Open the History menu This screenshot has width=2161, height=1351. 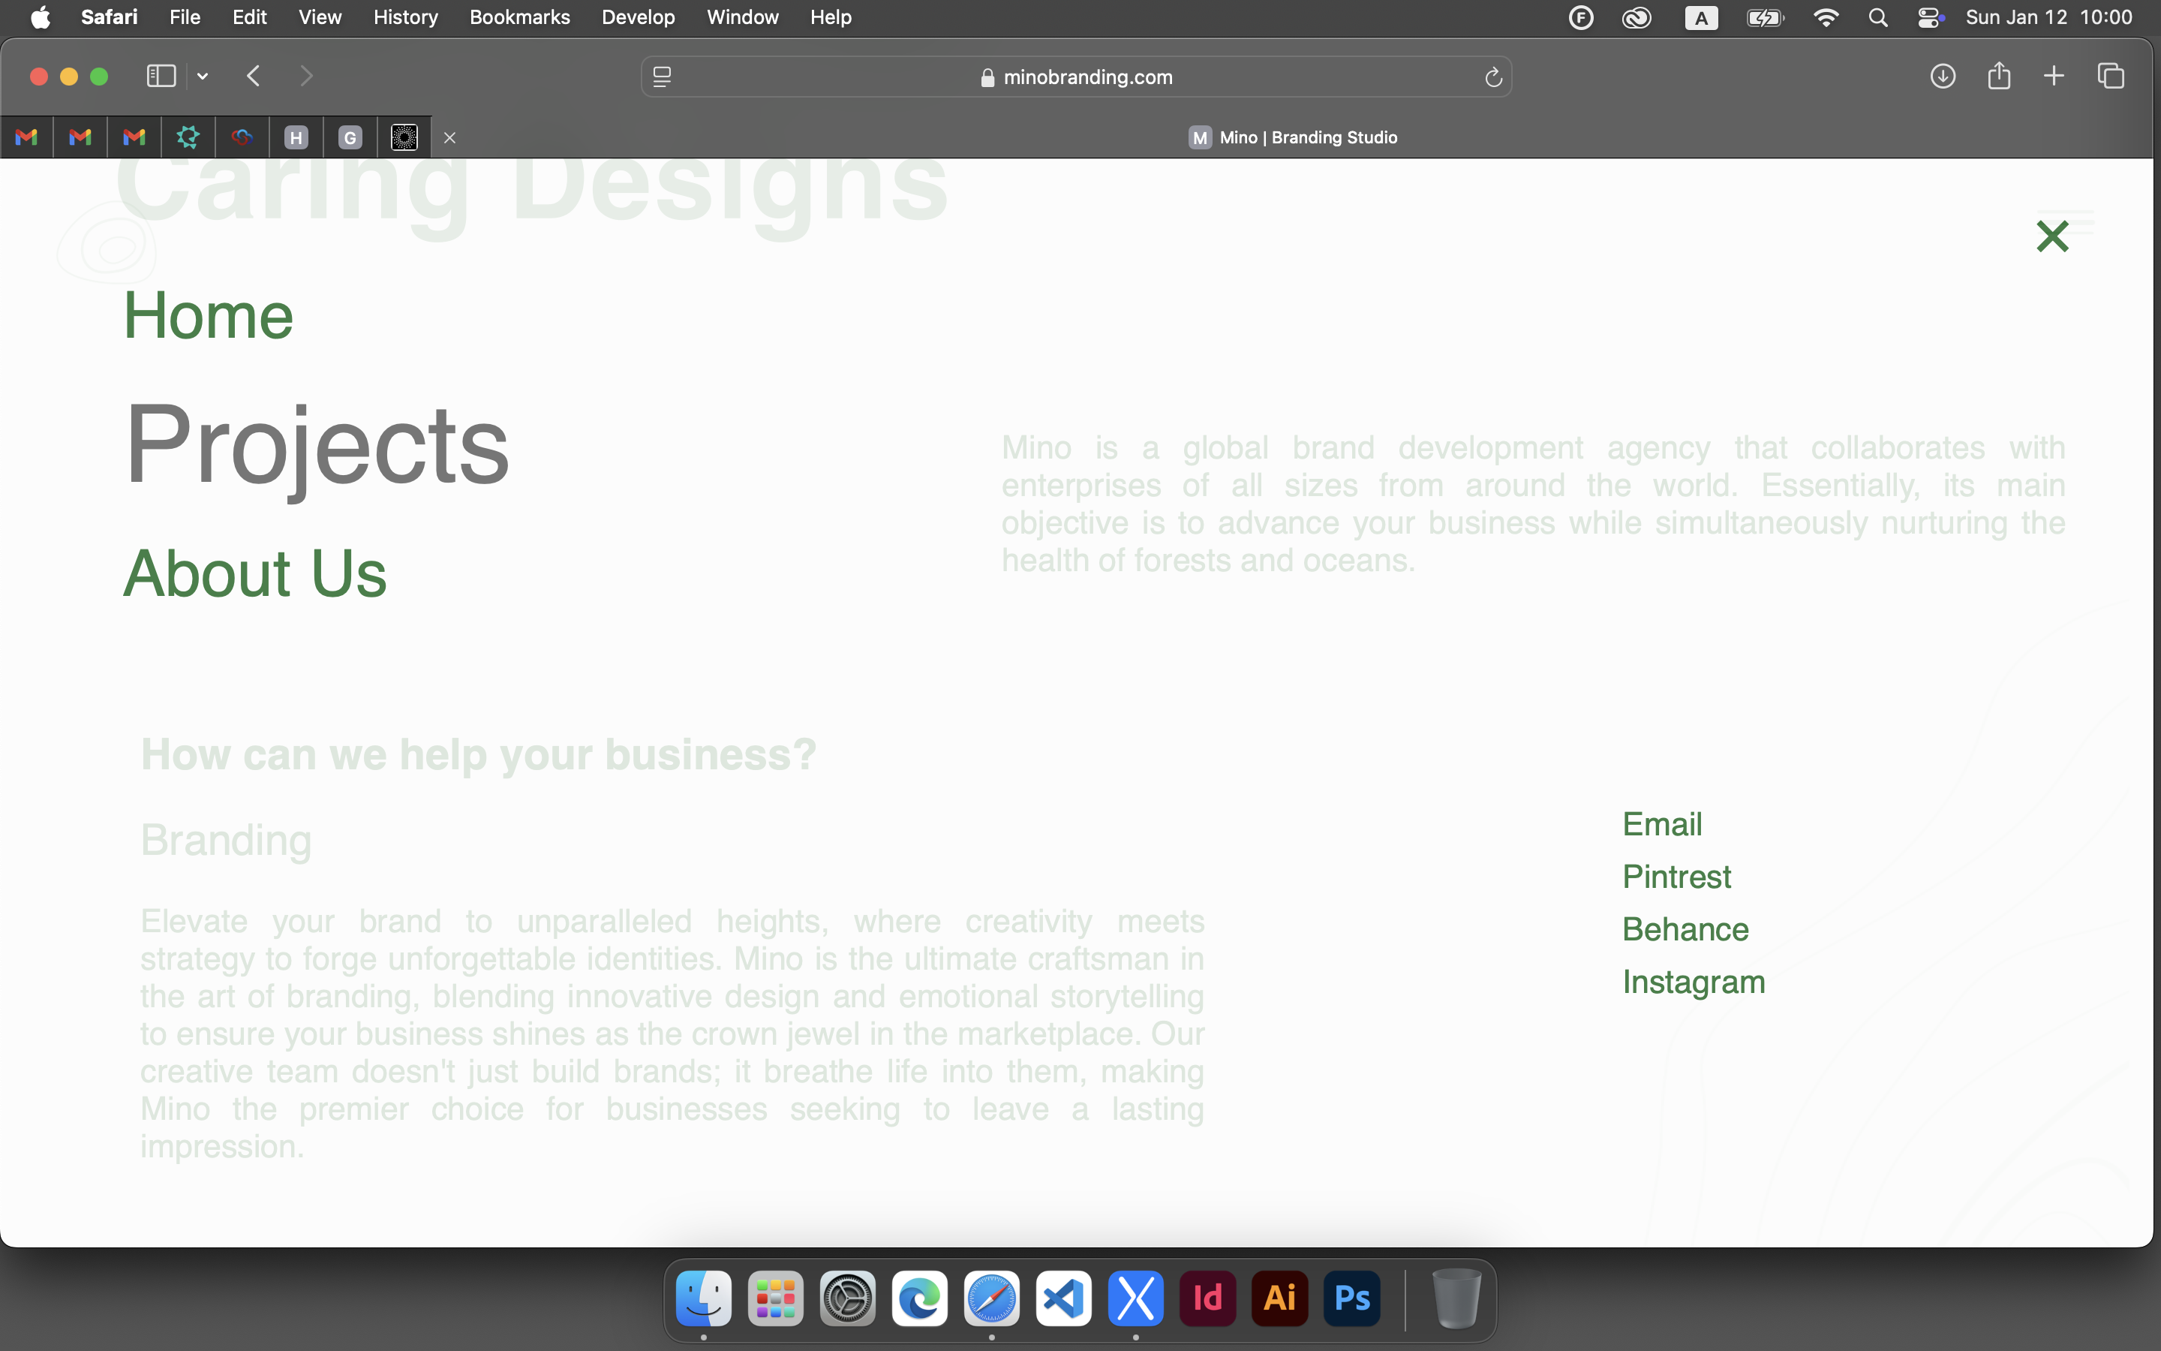pyautogui.click(x=405, y=17)
